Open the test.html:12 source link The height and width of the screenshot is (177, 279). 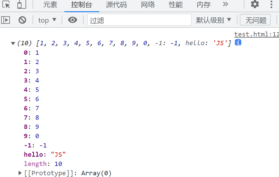[x=256, y=34]
